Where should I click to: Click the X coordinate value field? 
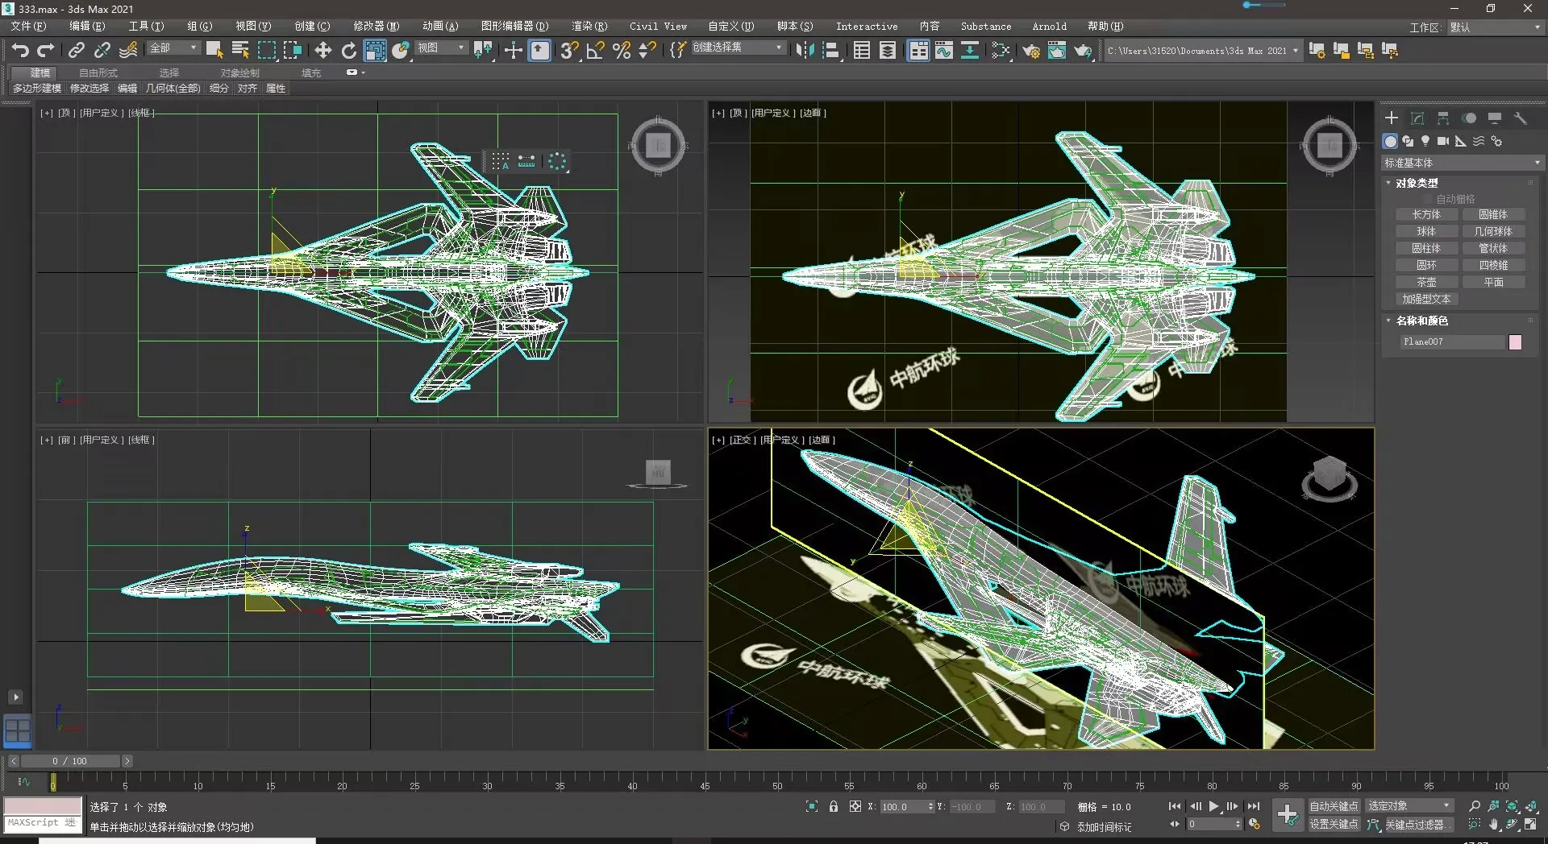(903, 806)
